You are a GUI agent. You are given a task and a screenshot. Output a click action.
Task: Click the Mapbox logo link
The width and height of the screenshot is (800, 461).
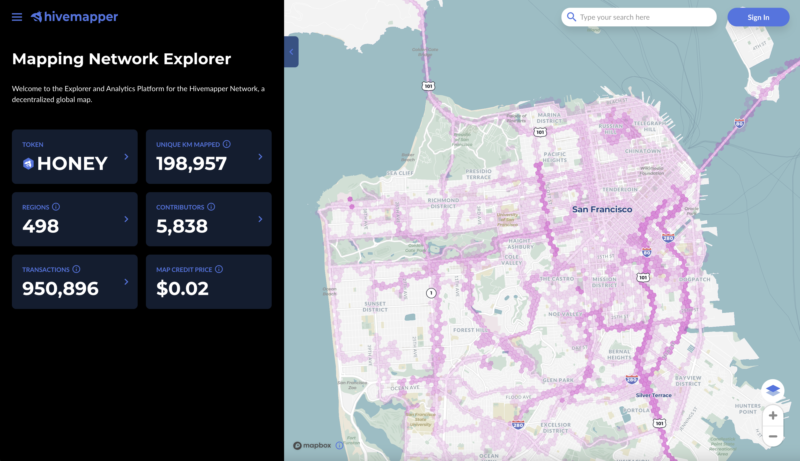point(312,445)
